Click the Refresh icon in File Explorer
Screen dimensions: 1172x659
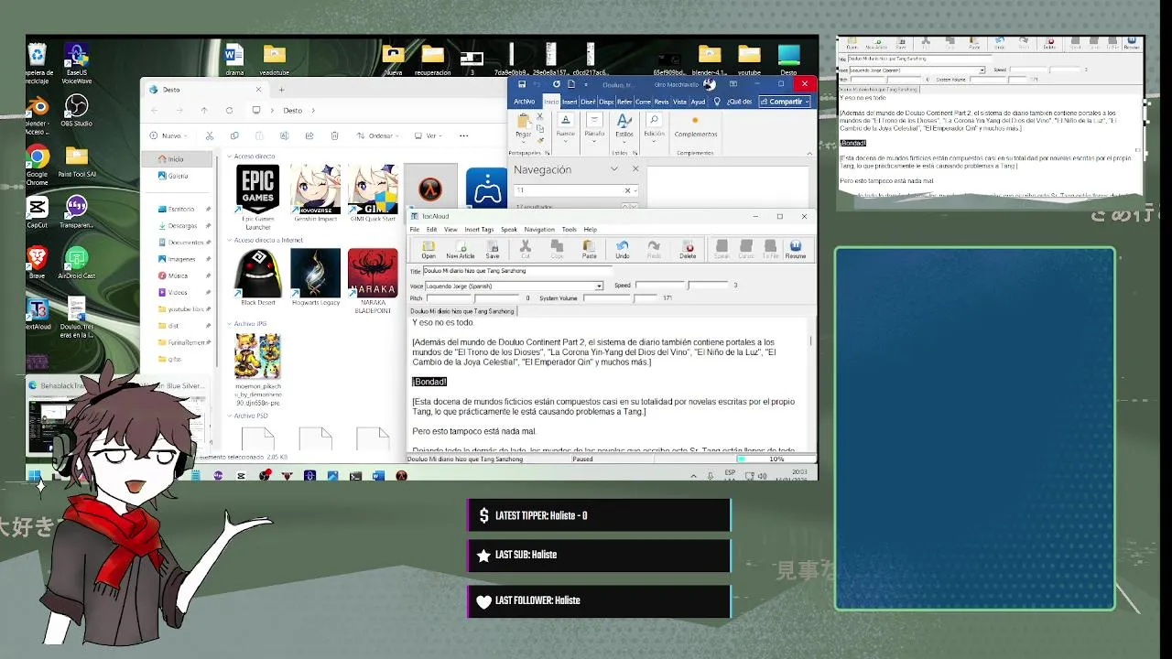pos(229,110)
